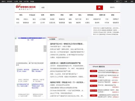
Task: Open headline mentioning TV、MNT、NB
Action: pos(67,68)
